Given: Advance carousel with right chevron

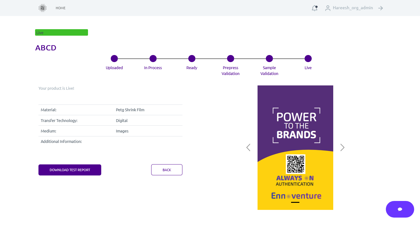Looking at the screenshot, I should (342, 147).
